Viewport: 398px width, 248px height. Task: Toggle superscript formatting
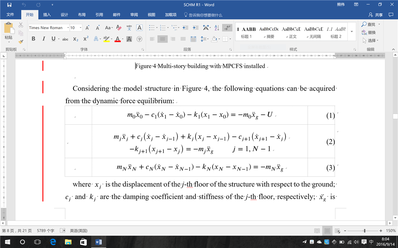pos(86,39)
